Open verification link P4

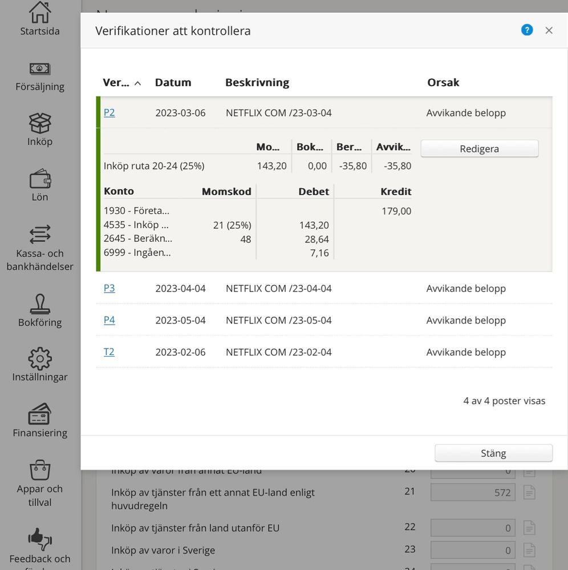click(x=109, y=320)
